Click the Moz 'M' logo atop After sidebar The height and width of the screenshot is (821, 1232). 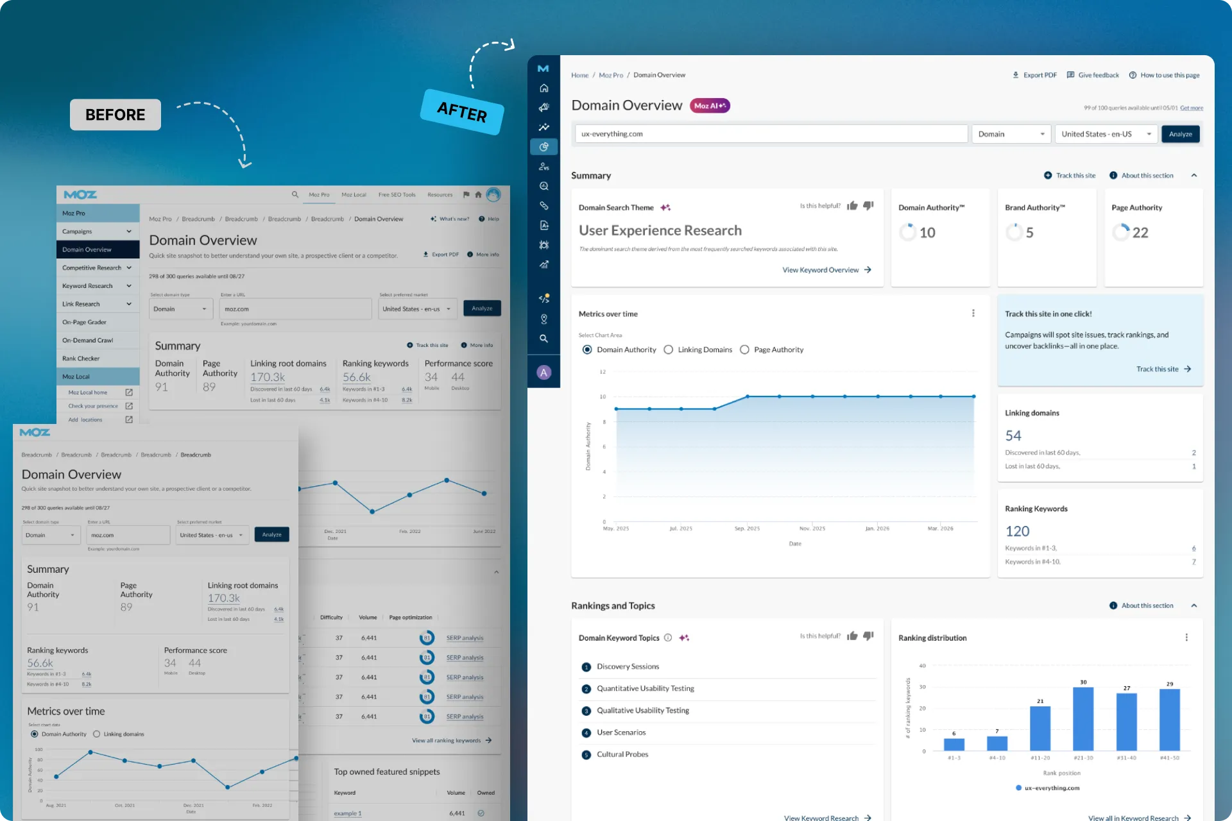[543, 68]
